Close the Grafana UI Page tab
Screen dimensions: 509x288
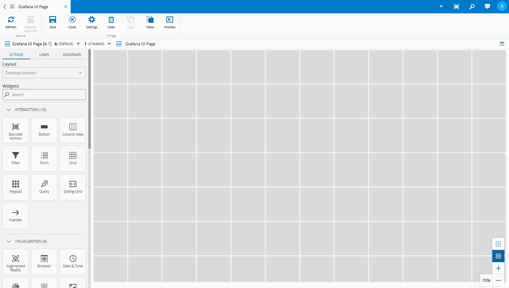pos(65,7)
